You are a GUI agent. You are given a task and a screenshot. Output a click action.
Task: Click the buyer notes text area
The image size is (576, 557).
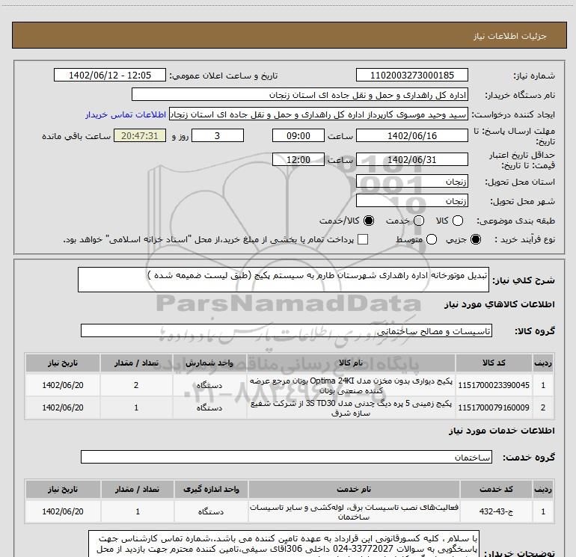click(284, 544)
